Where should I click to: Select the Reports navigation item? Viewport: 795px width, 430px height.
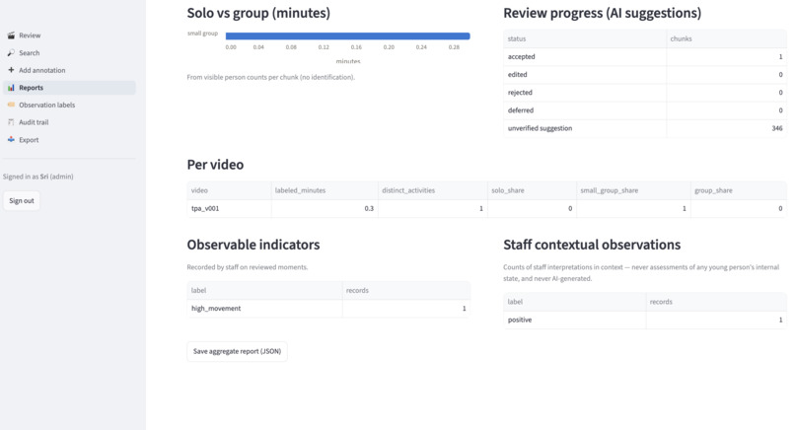(69, 88)
